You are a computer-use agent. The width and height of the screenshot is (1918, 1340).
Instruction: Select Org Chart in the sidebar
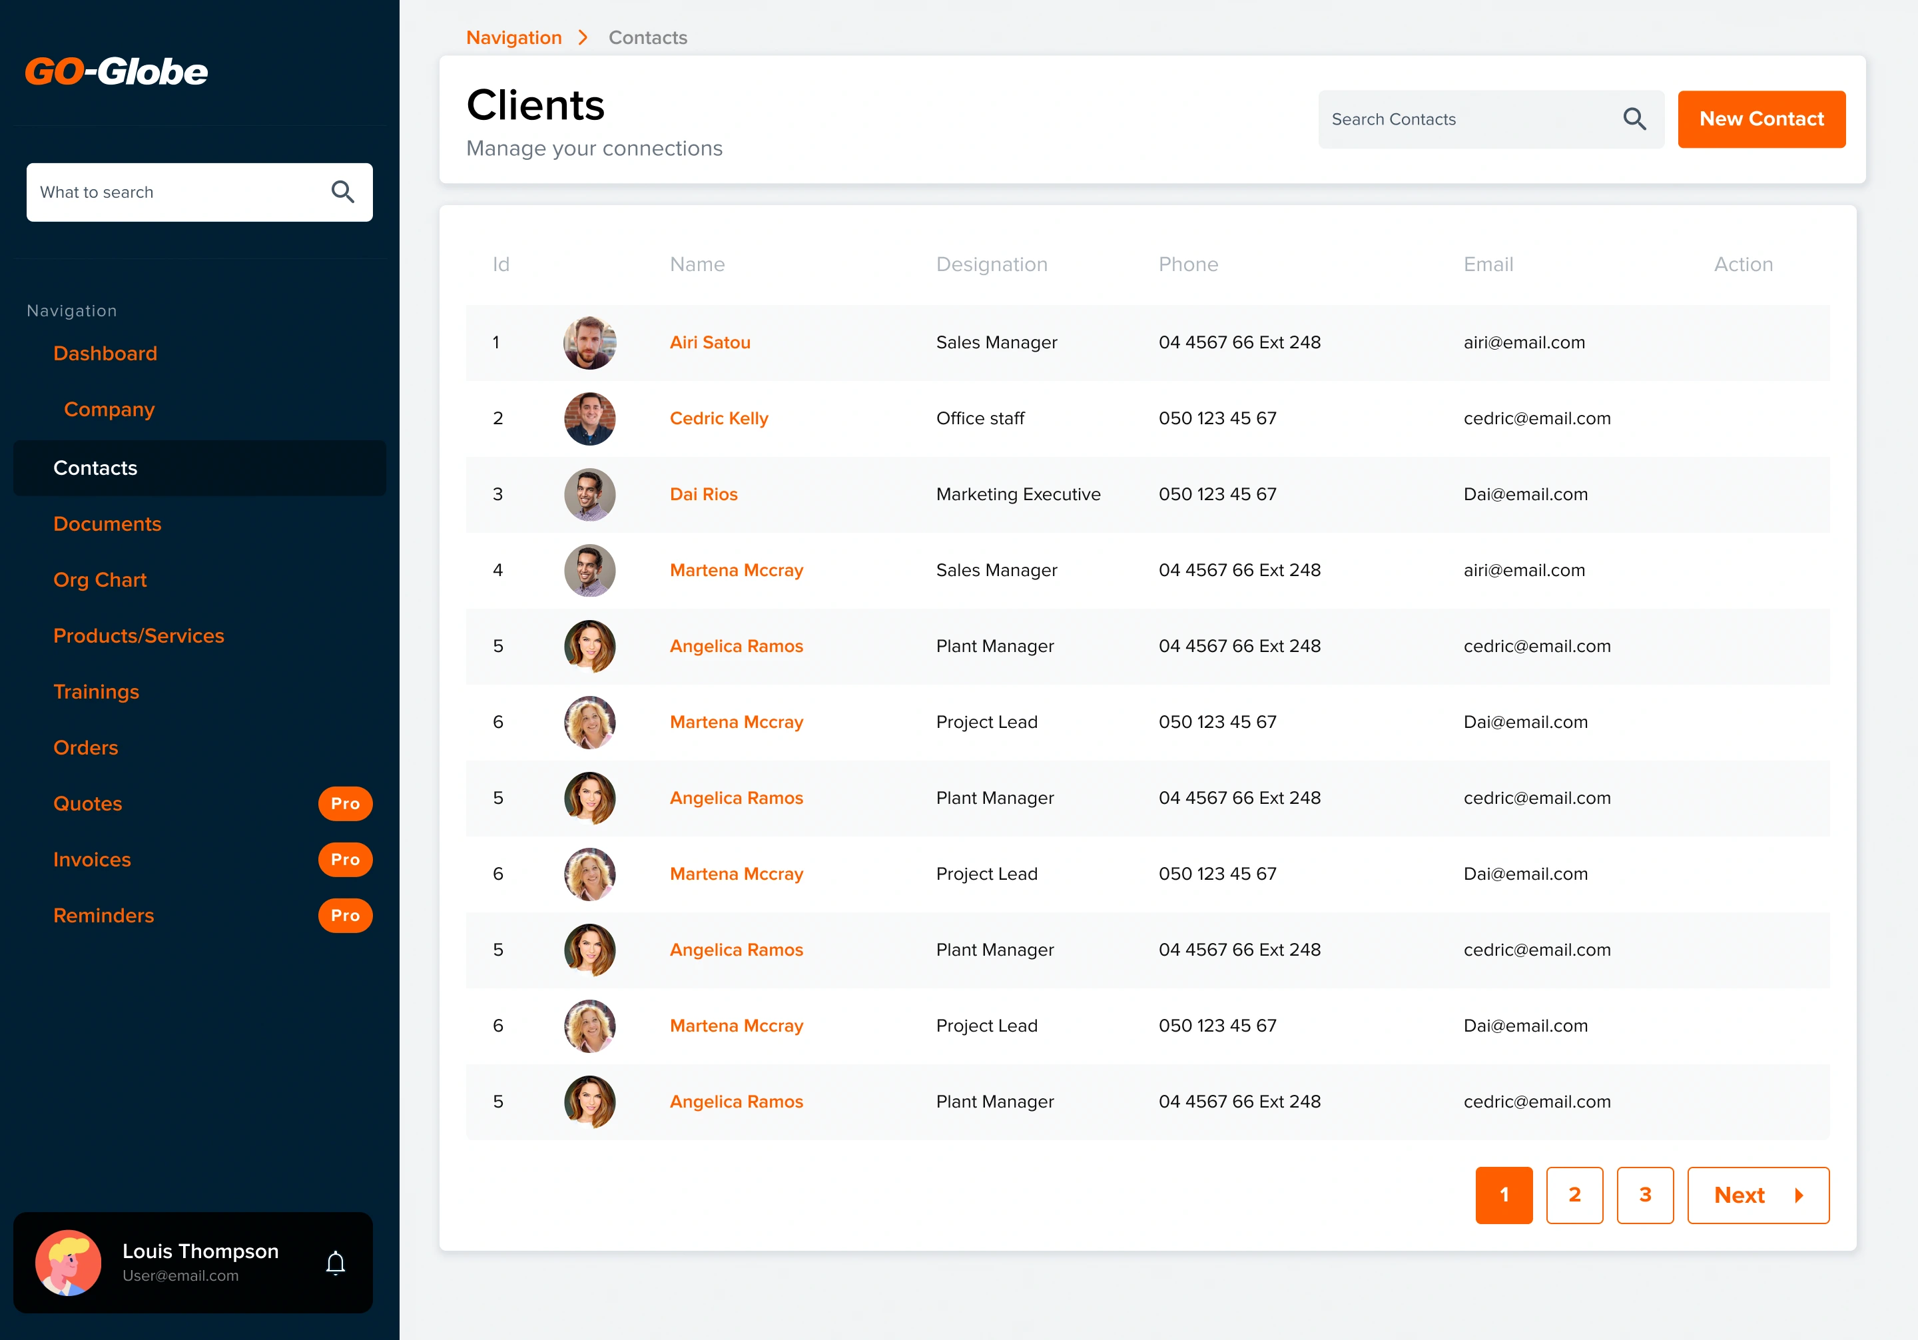coord(101,580)
